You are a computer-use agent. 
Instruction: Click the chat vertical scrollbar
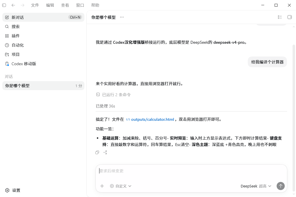pyautogui.click(x=294, y=117)
